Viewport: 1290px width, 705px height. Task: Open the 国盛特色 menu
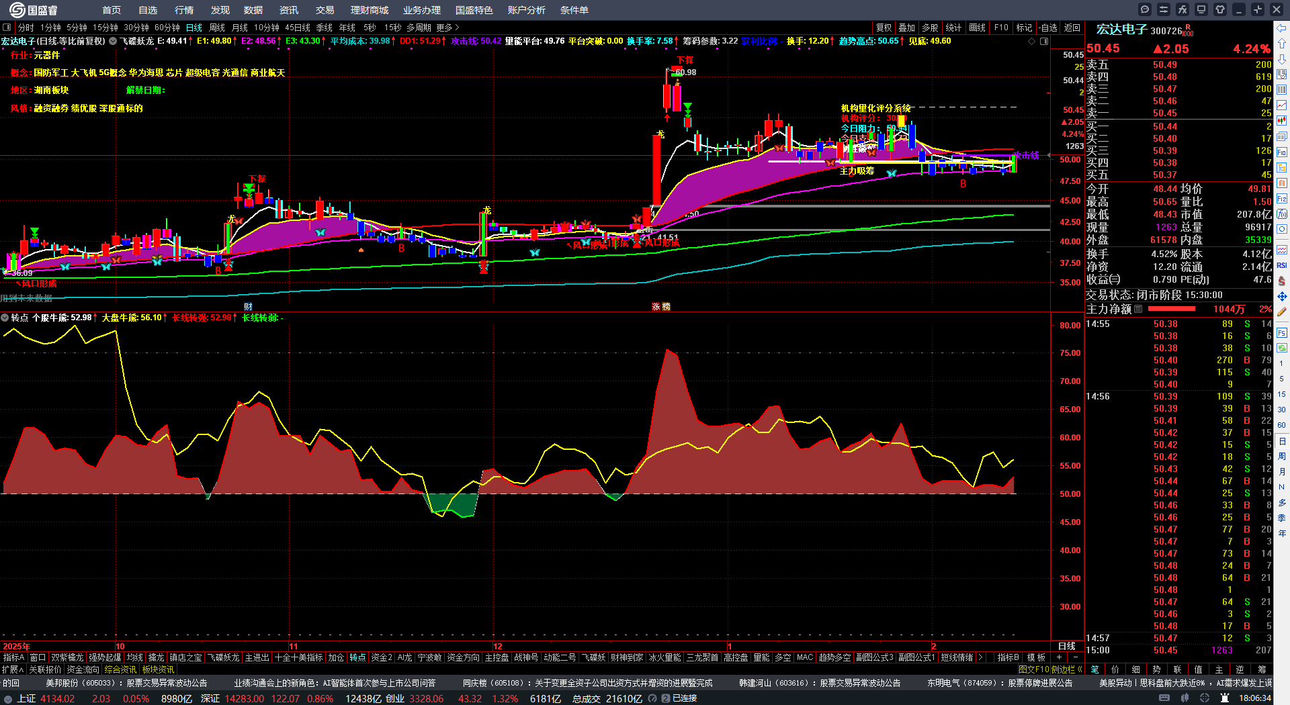click(x=474, y=10)
